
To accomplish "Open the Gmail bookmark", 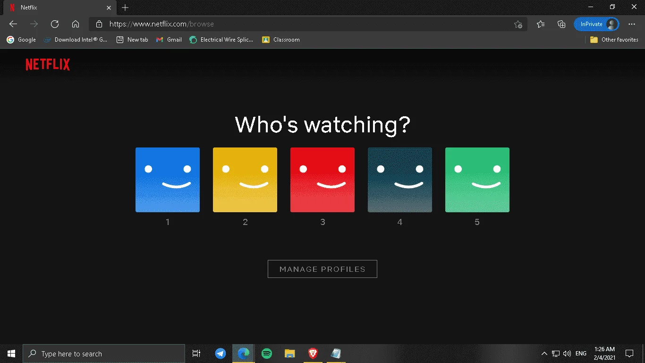I will click(x=169, y=40).
